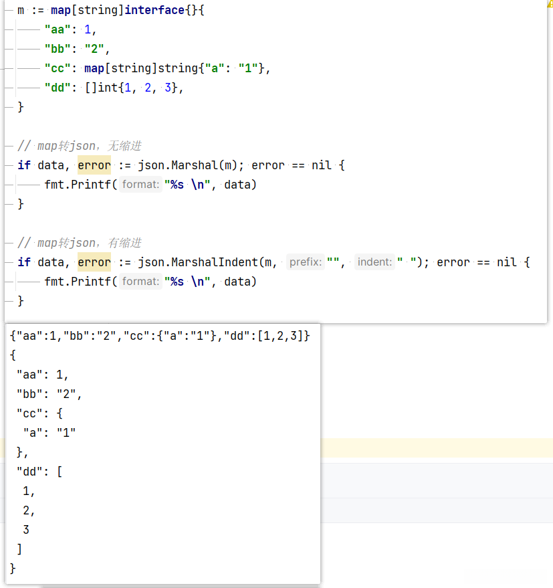Click the "bb" key in map literal
The height and width of the screenshot is (588, 553).
click(58, 49)
